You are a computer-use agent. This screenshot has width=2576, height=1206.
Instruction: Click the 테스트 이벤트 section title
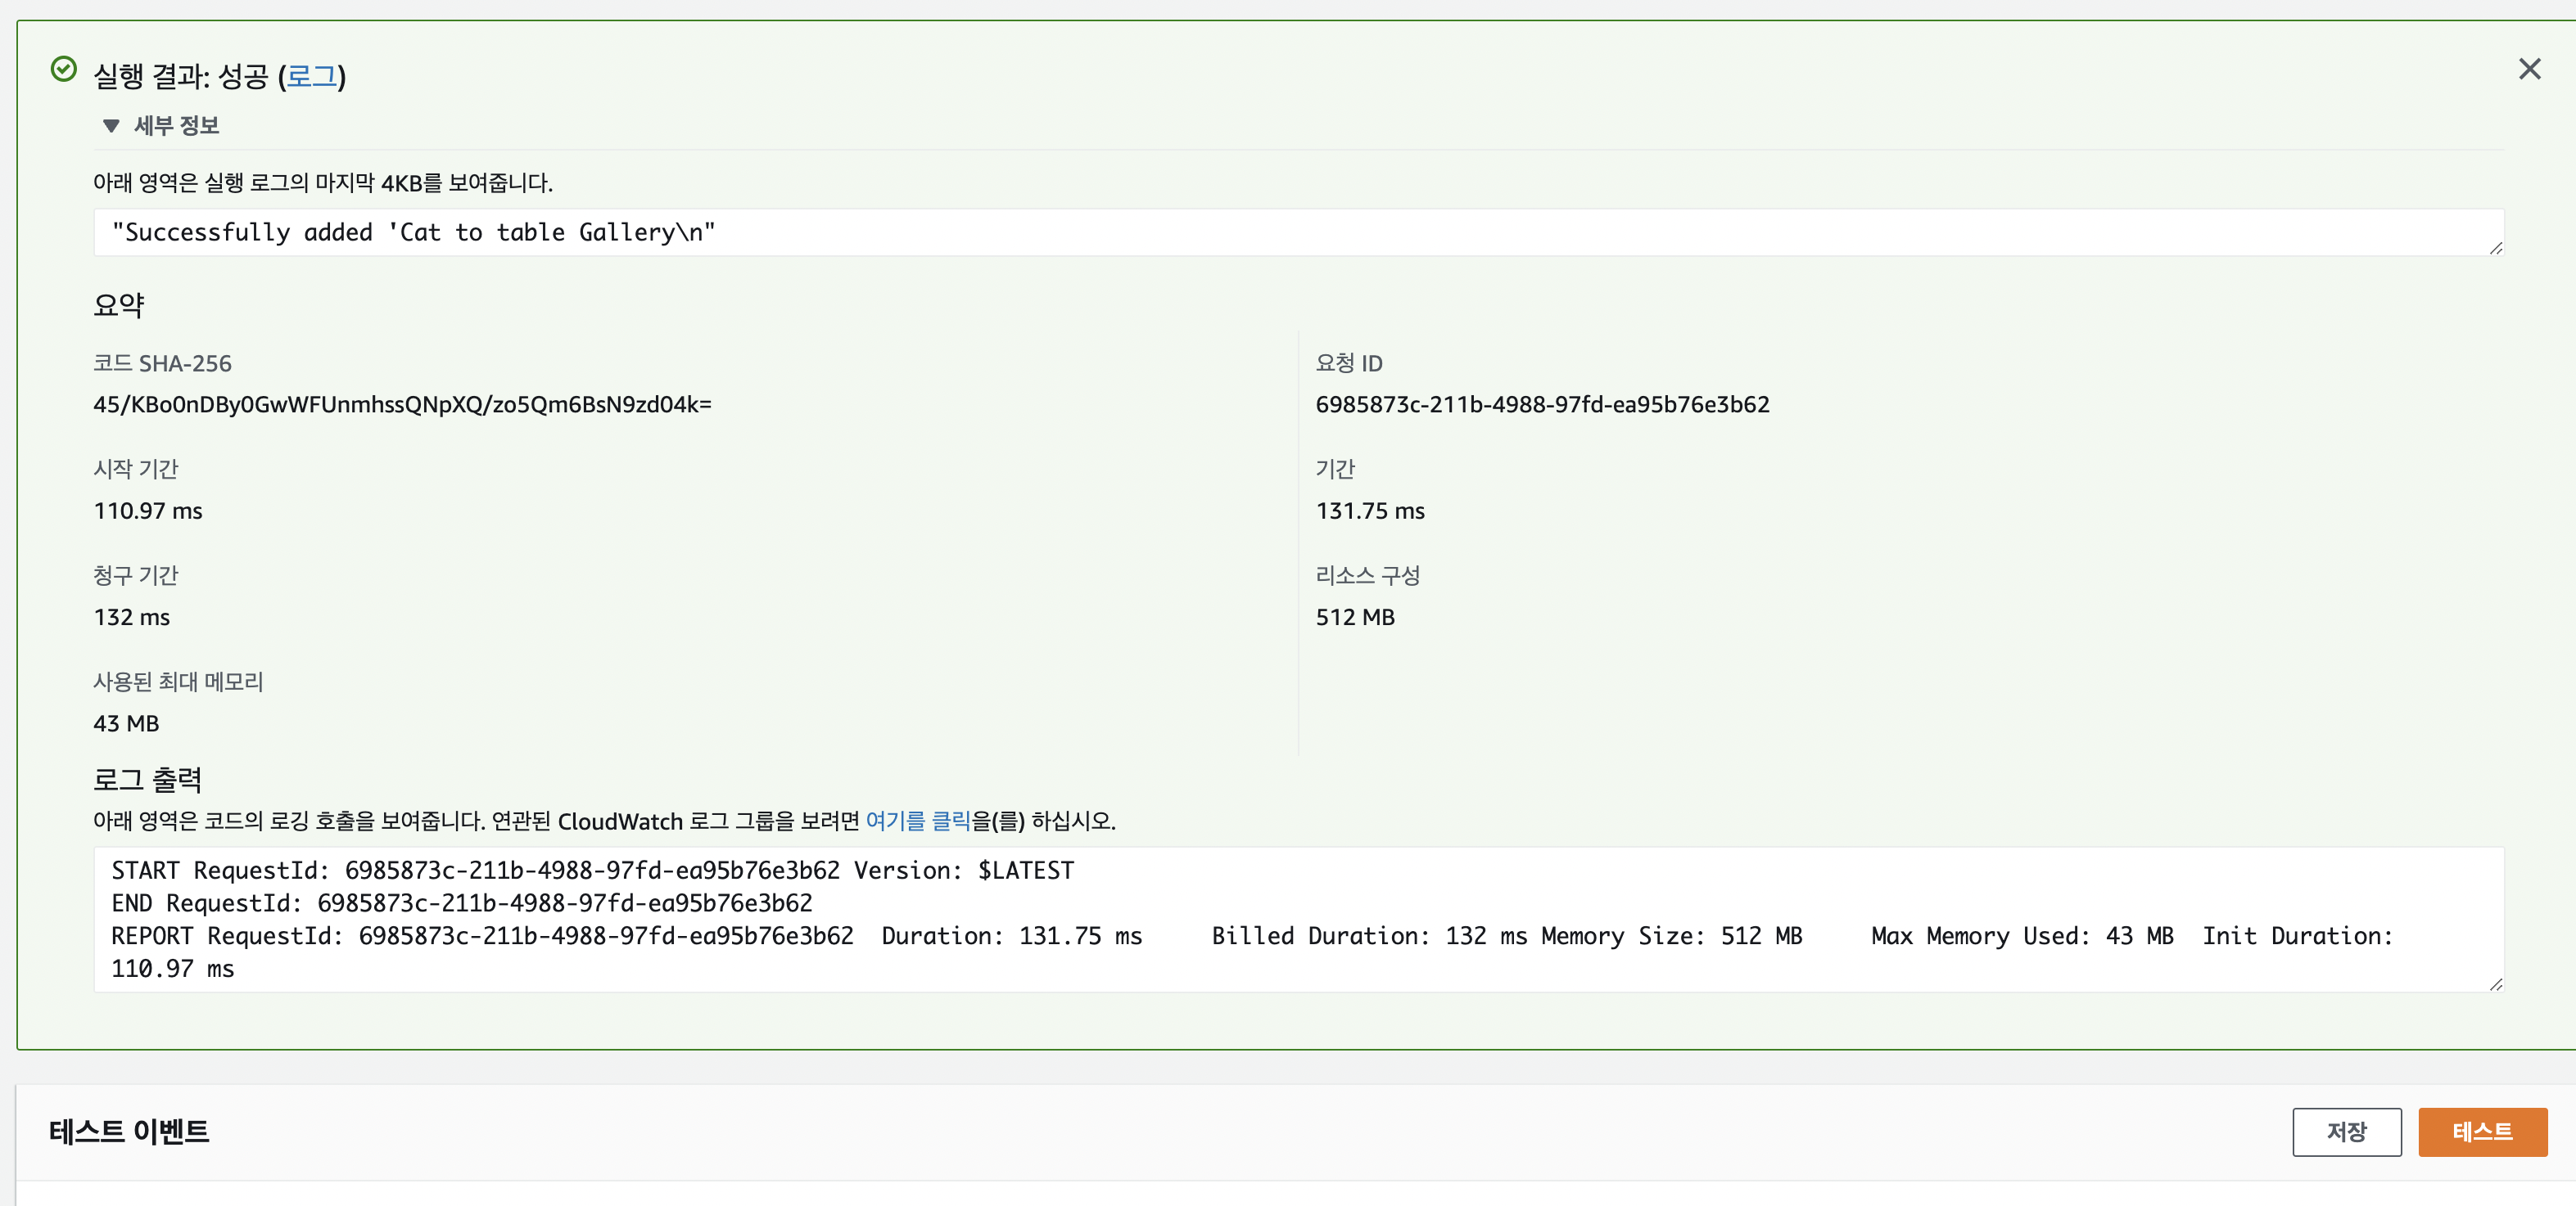pyautogui.click(x=129, y=1131)
